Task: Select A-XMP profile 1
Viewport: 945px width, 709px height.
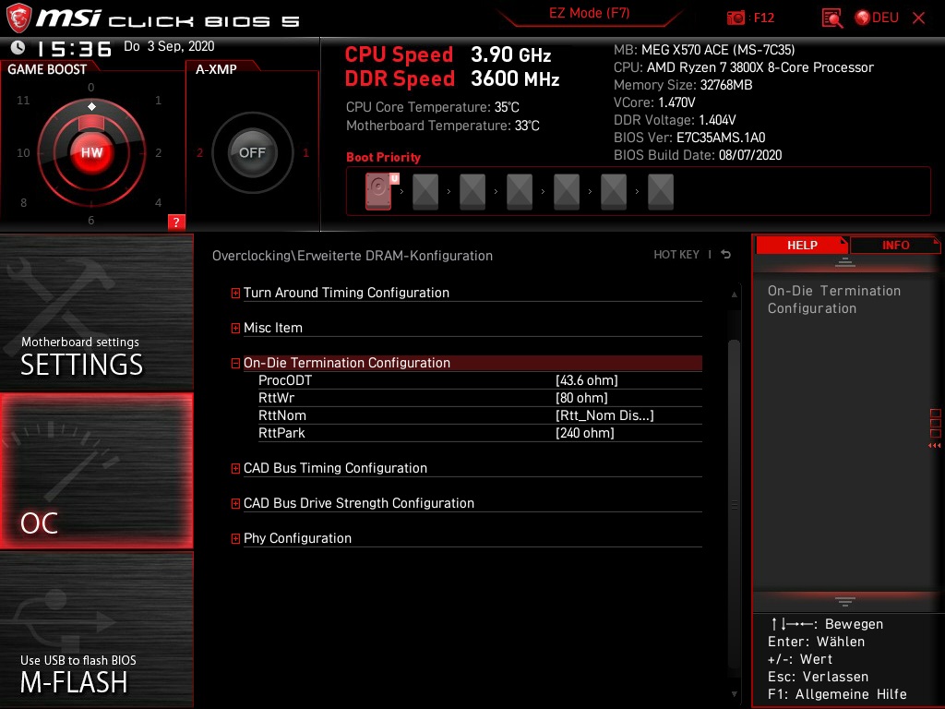Action: [305, 152]
